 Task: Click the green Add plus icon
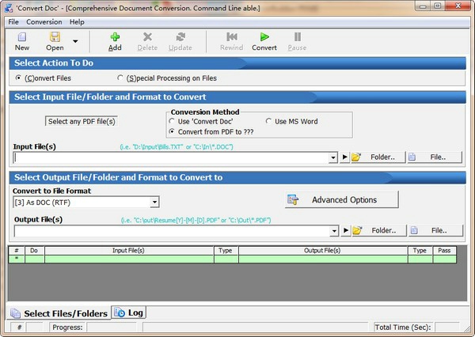point(115,37)
